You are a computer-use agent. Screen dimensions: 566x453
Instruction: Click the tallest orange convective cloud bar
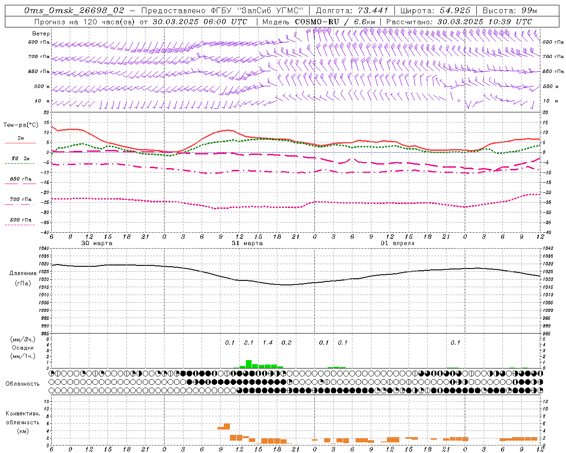(x=227, y=426)
